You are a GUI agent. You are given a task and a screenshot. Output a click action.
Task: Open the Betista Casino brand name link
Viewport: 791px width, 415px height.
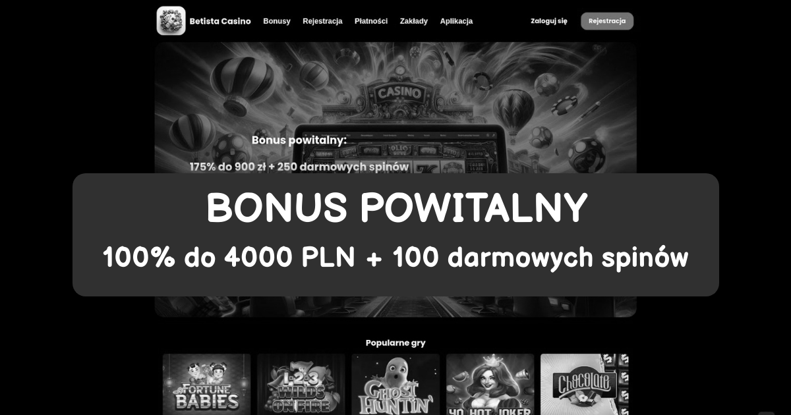220,21
